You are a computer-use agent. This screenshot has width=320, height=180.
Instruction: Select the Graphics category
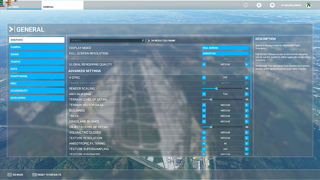(x=37, y=40)
